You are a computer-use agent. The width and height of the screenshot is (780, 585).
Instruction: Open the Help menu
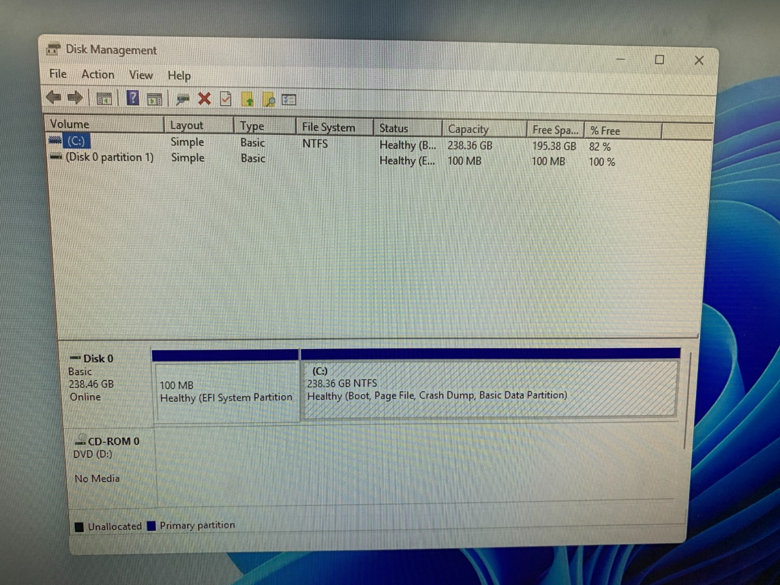179,76
